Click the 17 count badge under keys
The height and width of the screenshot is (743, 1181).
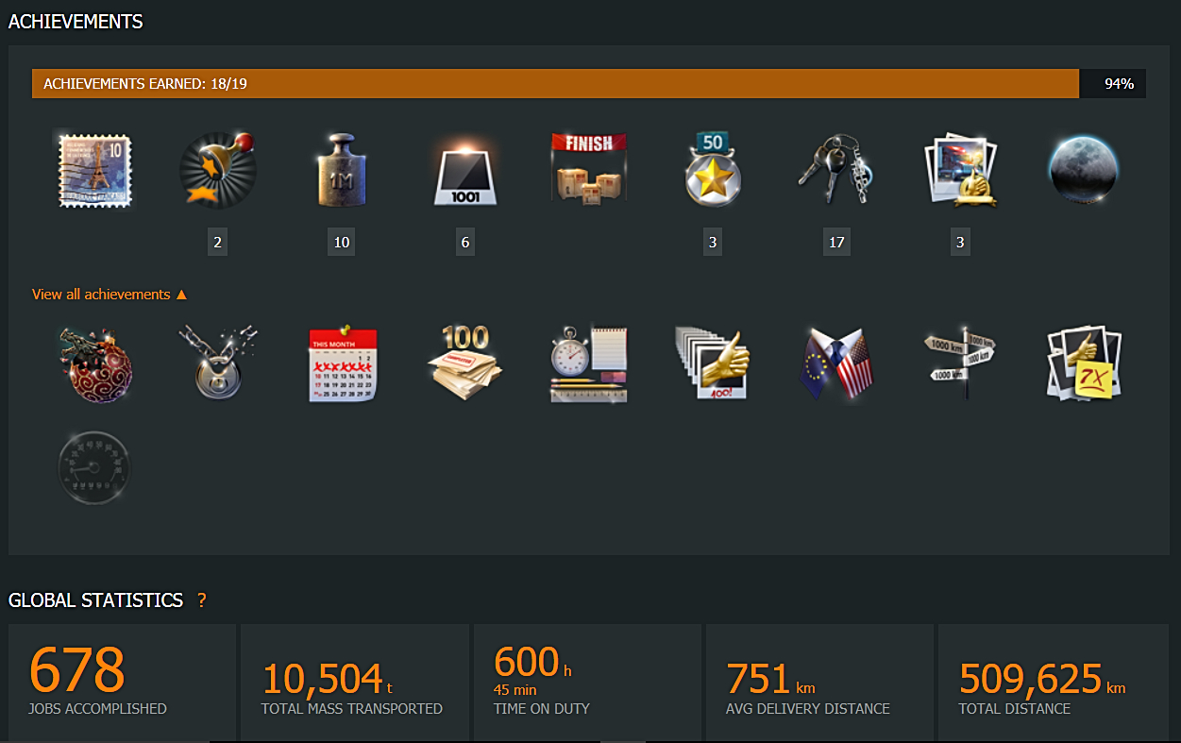pyautogui.click(x=836, y=242)
